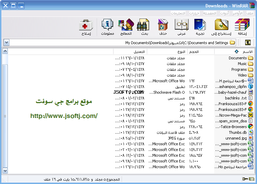
Task: Click the size value ٢١٤،٦٤٥
Action: pos(196,115)
